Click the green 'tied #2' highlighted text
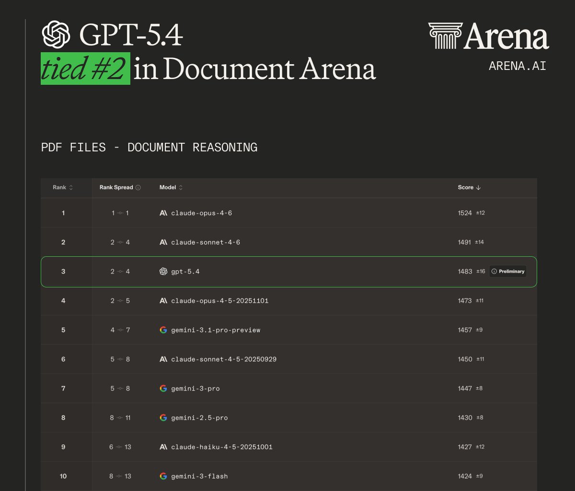 [x=85, y=69]
